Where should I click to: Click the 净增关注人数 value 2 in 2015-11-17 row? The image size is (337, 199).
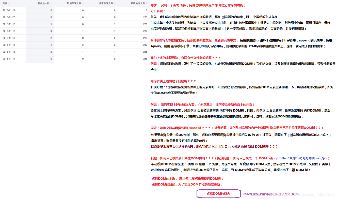[x=115, y=38]
